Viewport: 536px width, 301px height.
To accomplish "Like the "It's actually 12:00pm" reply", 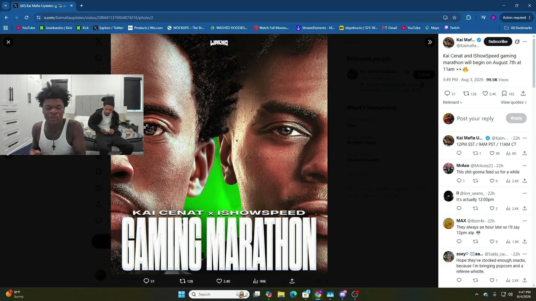I will pyautogui.click(x=495, y=209).
